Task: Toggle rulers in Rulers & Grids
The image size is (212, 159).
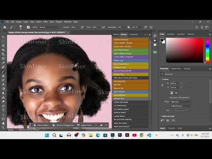Action: pyautogui.click(x=162, y=121)
